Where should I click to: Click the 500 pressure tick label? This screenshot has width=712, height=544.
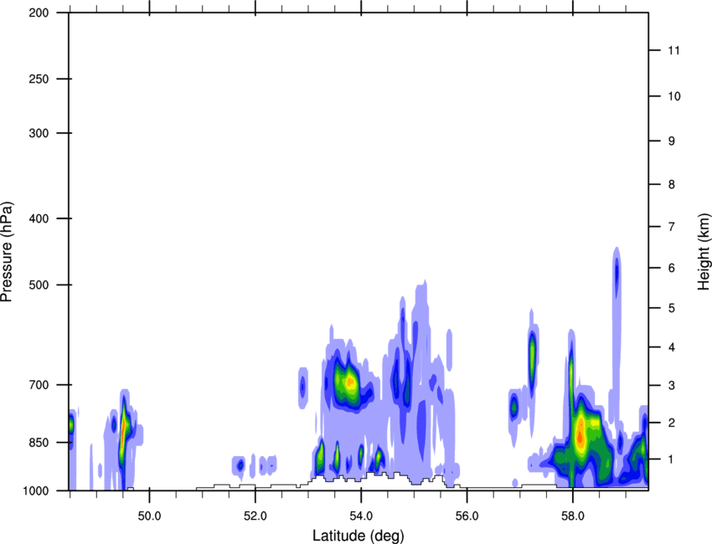(x=39, y=285)
